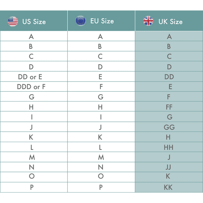The width and height of the screenshot is (203, 203).
Task: Click the United States flag icon
Action: (13, 21)
